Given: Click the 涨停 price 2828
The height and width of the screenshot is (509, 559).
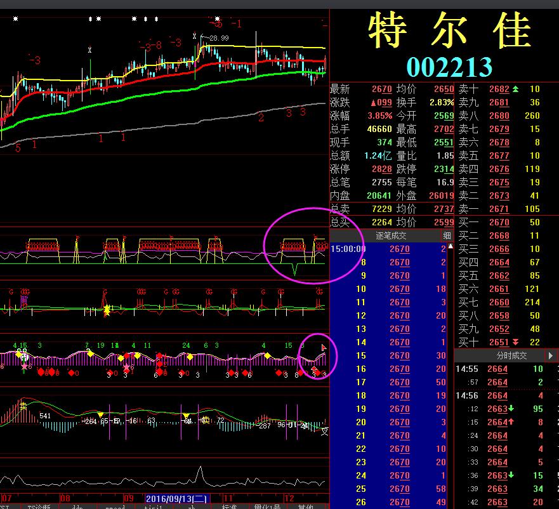Looking at the screenshot, I should (x=381, y=169).
